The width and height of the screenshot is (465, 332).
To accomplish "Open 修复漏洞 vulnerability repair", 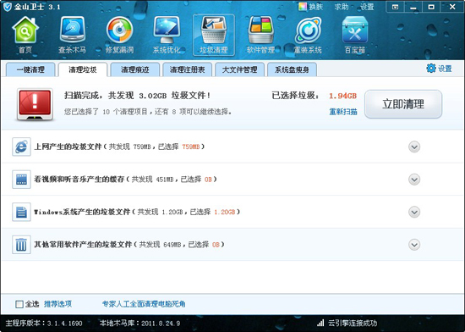I will tap(119, 35).
